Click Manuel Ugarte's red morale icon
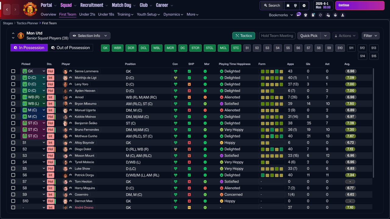 (x=205, y=110)
